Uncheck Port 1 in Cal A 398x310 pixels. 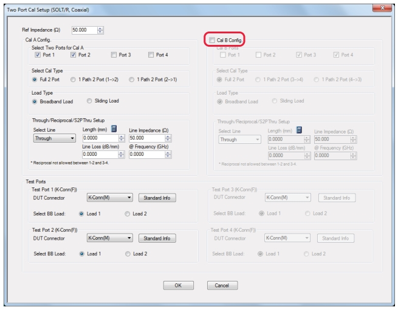pos(37,55)
